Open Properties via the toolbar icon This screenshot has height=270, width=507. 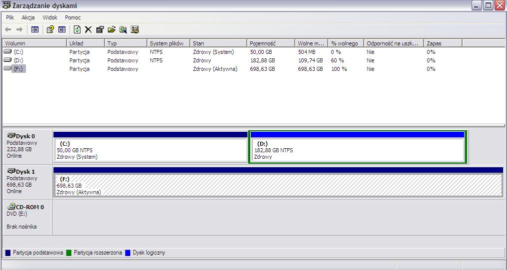[100, 30]
